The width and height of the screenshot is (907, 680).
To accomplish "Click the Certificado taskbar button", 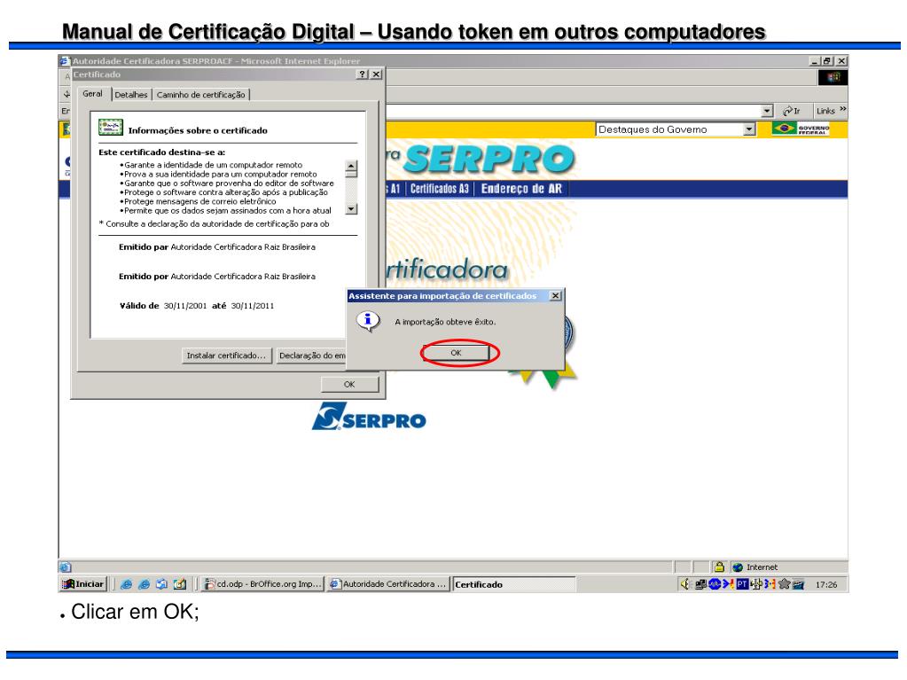I will 513,584.
